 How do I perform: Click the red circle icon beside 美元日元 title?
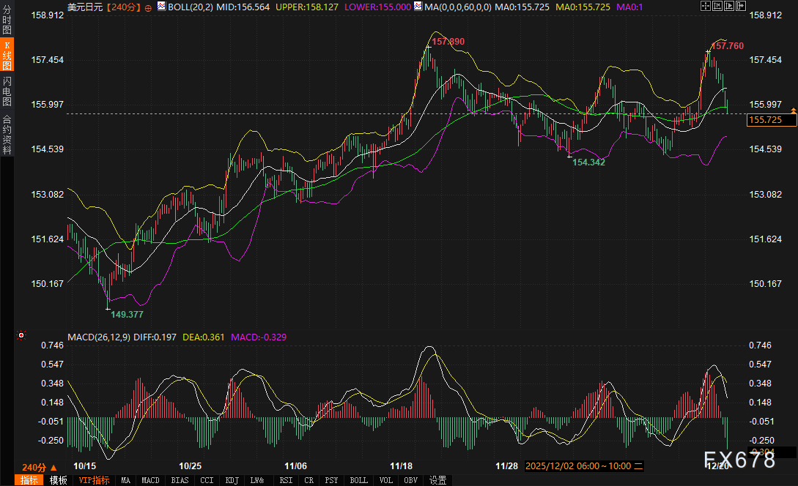coord(148,7)
